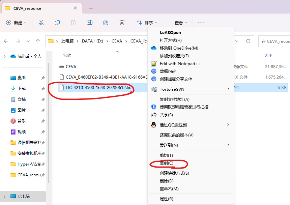Click the share icon beside 共享(S)
This screenshot has width=290, height=205.
point(154,115)
